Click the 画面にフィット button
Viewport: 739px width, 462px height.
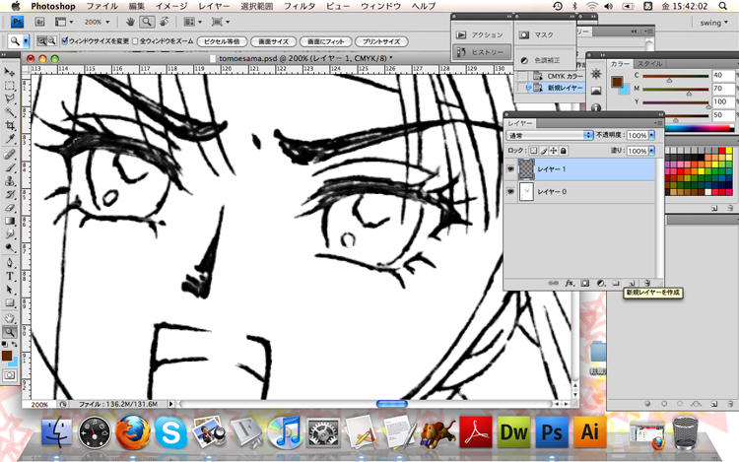326,41
